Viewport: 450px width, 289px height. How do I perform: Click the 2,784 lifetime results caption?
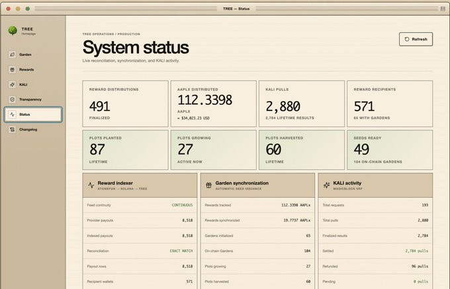(290, 118)
